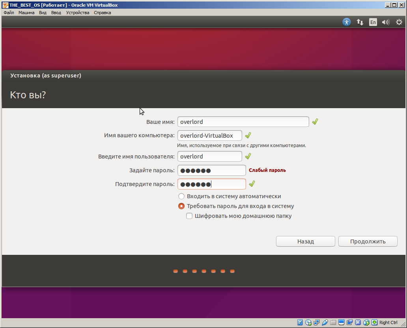The height and width of the screenshot is (328, 407).
Task: Open the Машина menu
Action: (26, 13)
